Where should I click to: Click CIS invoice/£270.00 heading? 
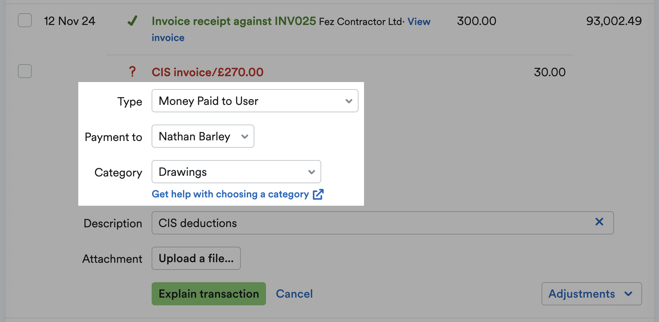[207, 72]
